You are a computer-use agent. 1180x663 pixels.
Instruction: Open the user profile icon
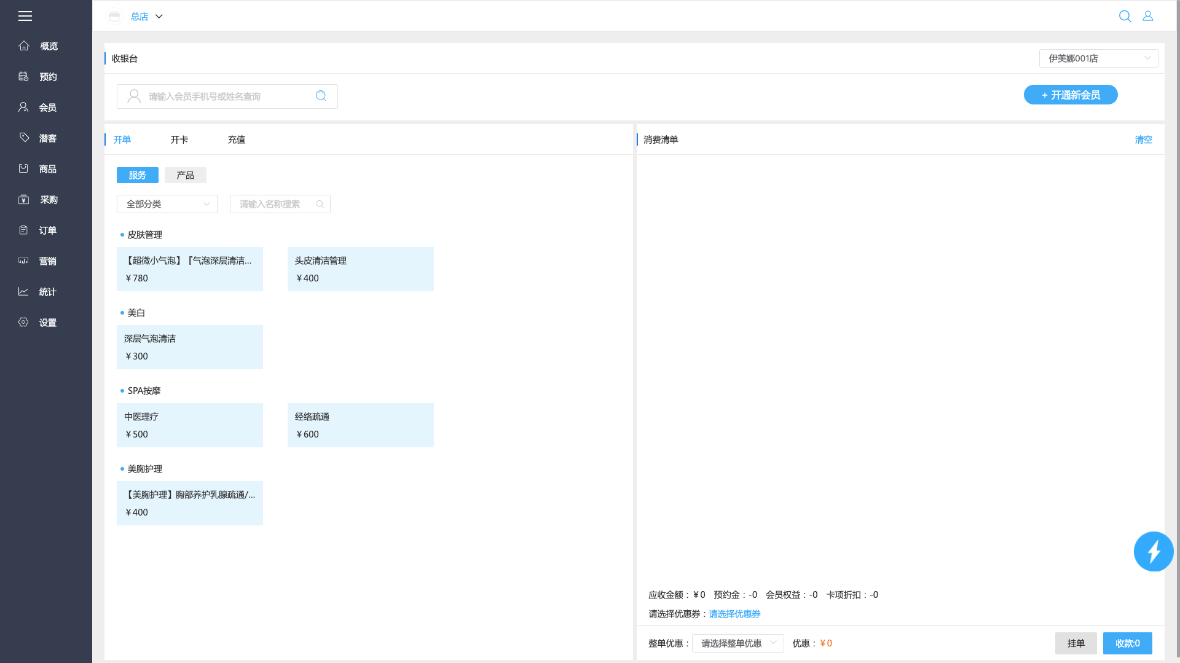(x=1148, y=16)
